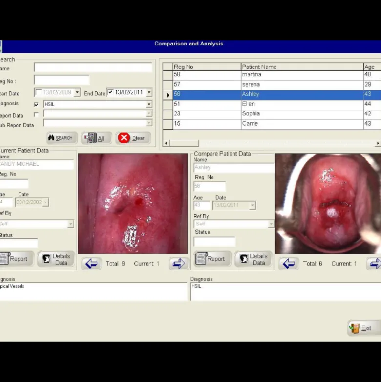Viewport: 381px width, 382px height.
Task: Open current patient Ref By dropdown
Action: tap(70, 224)
